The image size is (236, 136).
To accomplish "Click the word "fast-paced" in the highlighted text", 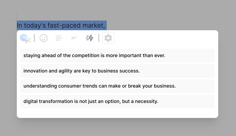I will tap(64, 25).
